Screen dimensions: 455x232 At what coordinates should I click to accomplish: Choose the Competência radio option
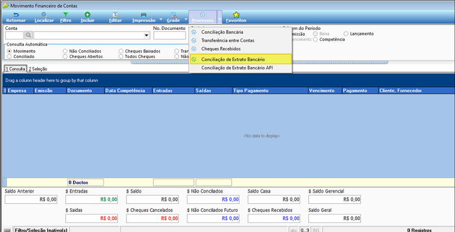pos(315,39)
